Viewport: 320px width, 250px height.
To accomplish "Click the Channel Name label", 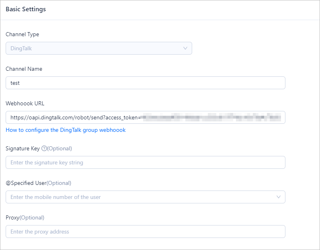I will [24, 69].
